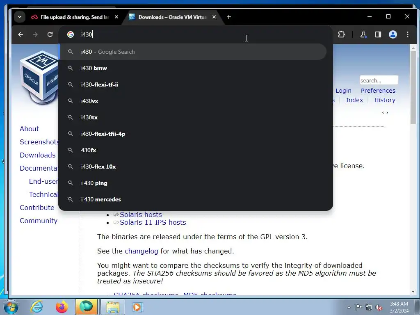Open the Windows Start button
The width and height of the screenshot is (420, 315).
(11, 307)
